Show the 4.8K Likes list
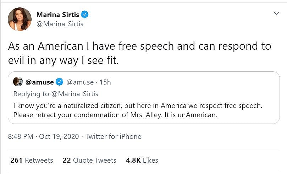287x174 pixels. pyautogui.click(x=142, y=161)
